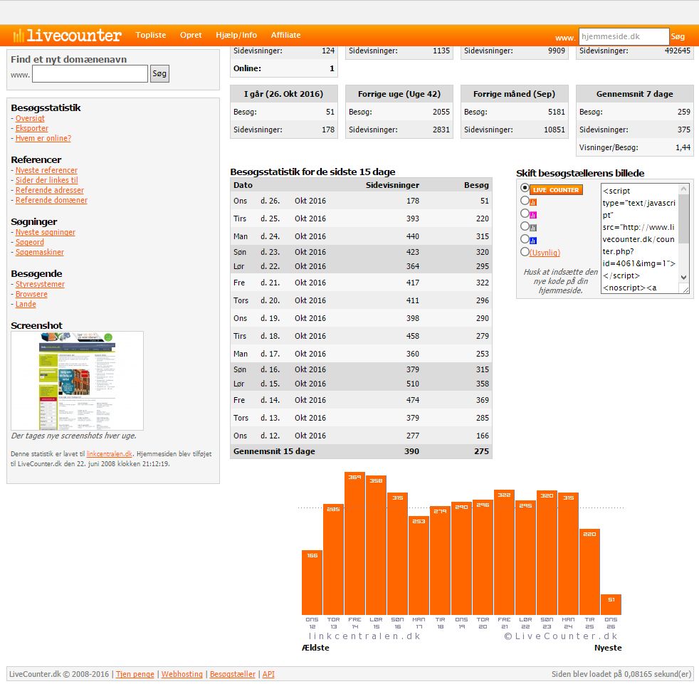Click the I går (26. Okt 2016) header

coord(284,94)
